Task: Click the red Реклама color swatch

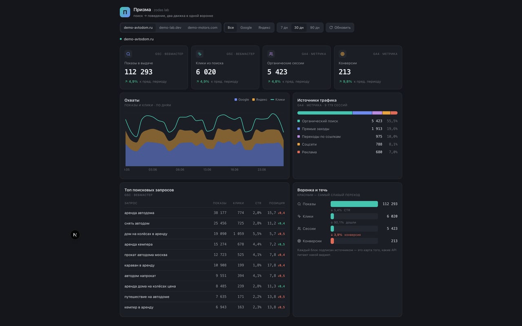Action: [299, 152]
